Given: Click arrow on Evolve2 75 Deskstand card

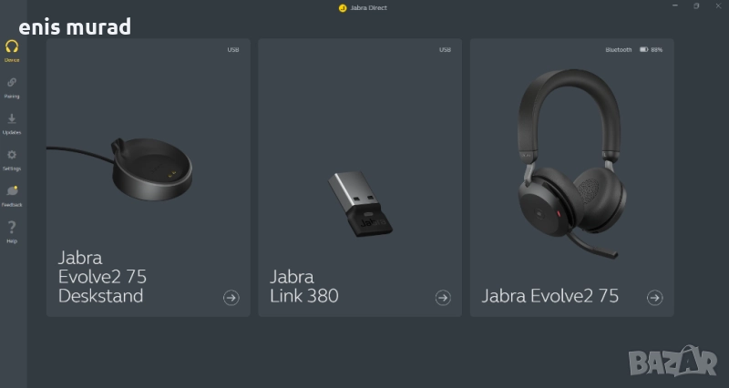Looking at the screenshot, I should (231, 298).
